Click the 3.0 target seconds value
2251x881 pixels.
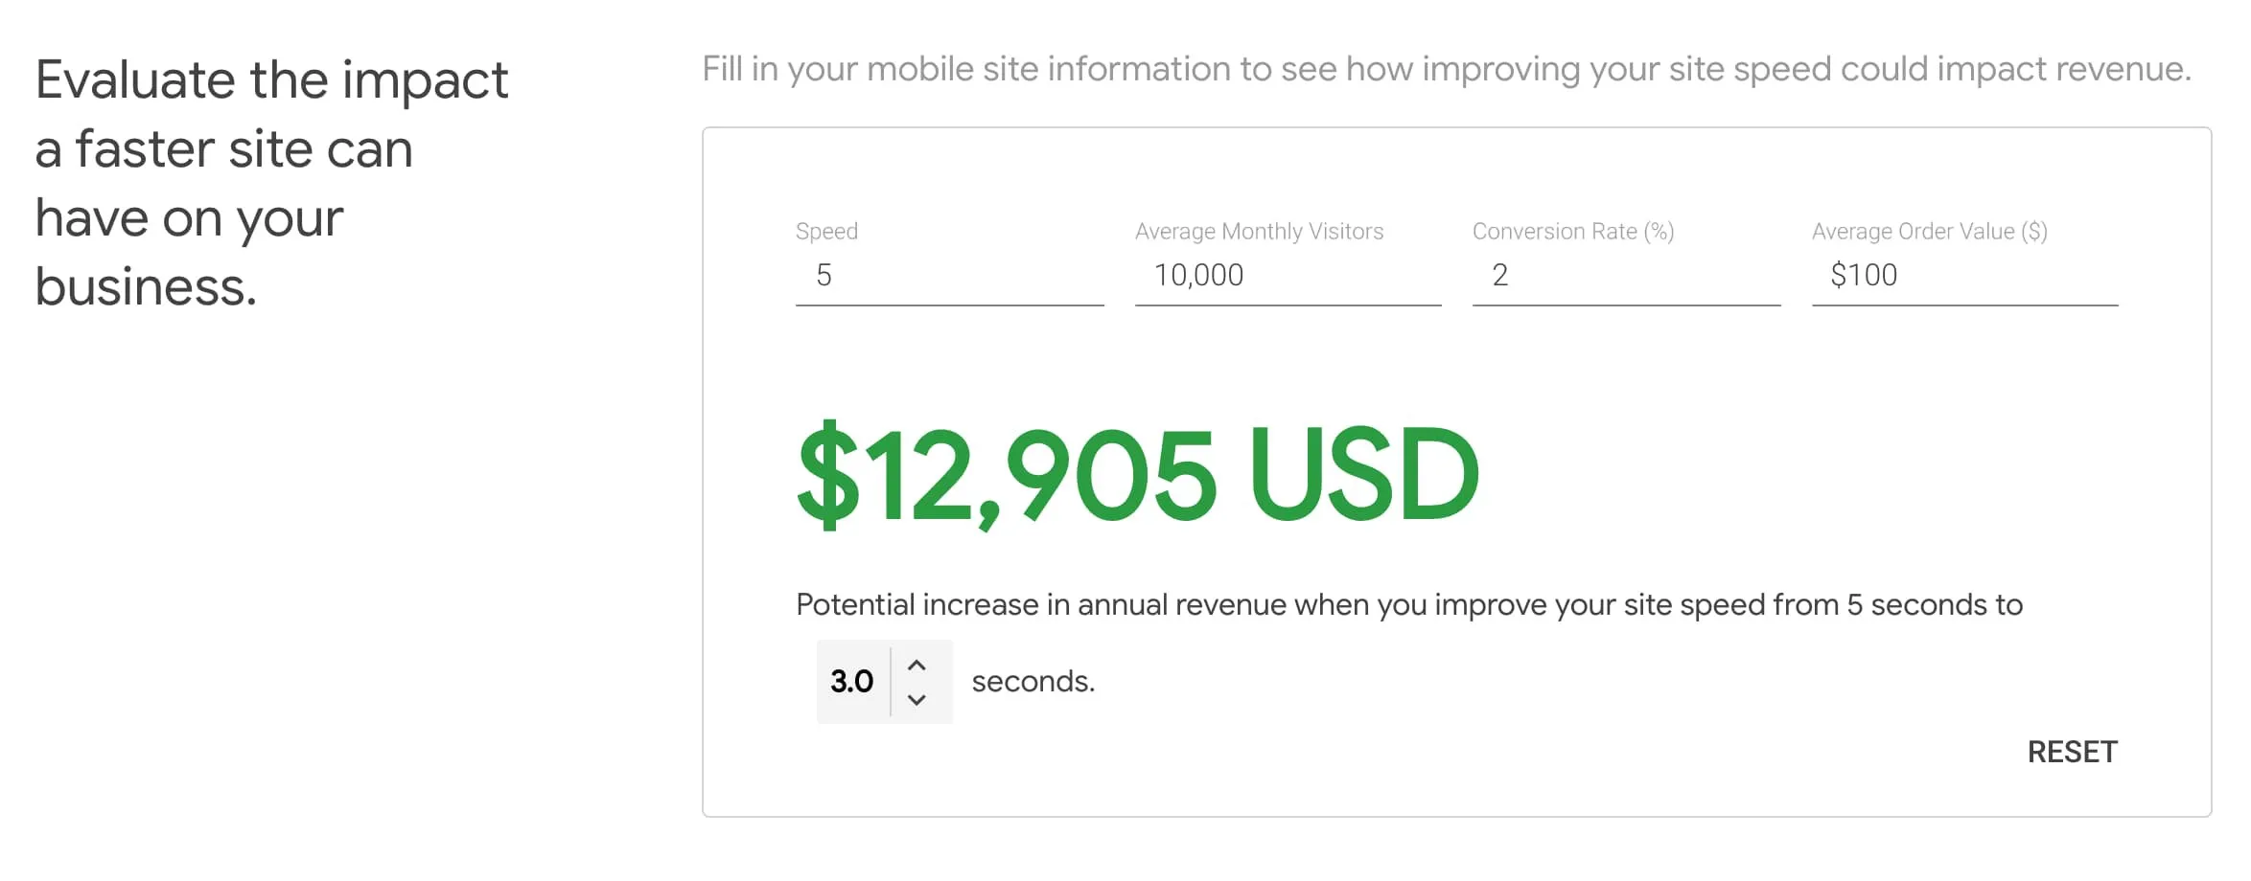pyautogui.click(x=852, y=682)
